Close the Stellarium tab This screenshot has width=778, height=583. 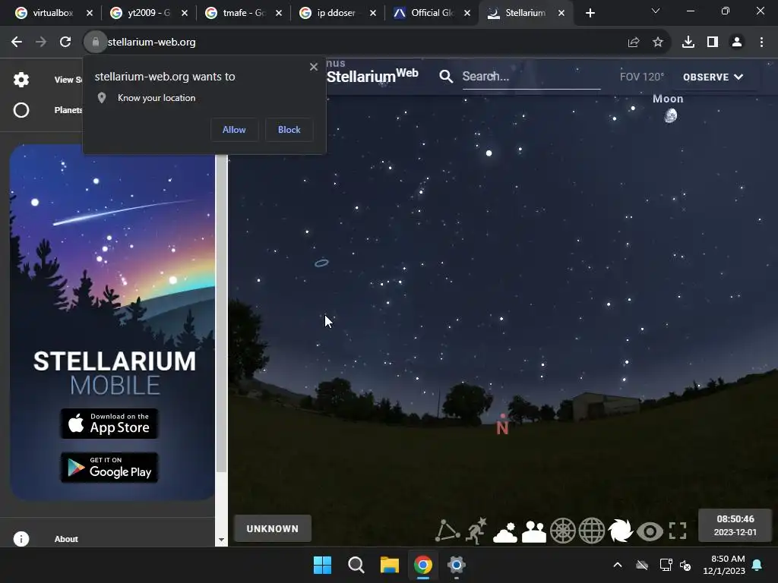point(561,13)
